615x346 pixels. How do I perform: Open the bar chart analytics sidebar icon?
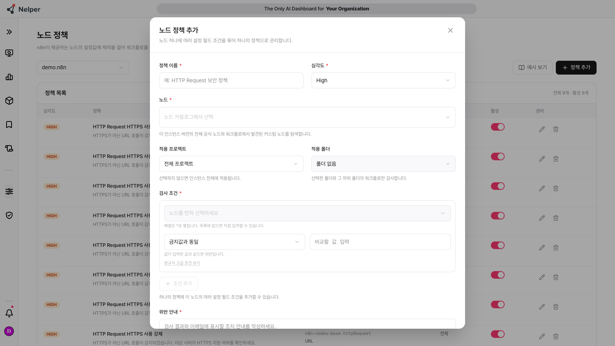point(9,77)
